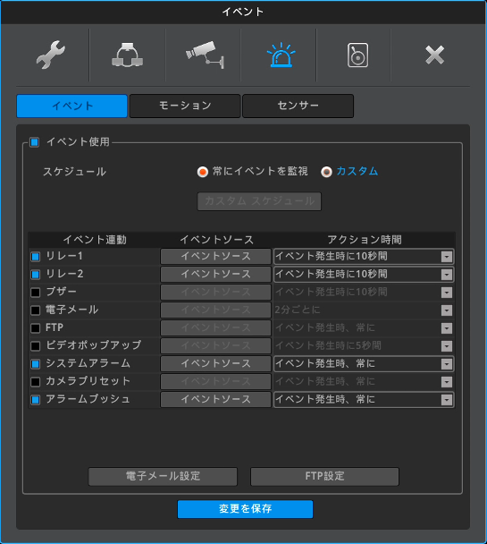Enable the ブザー checkbox

pyautogui.click(x=36, y=293)
